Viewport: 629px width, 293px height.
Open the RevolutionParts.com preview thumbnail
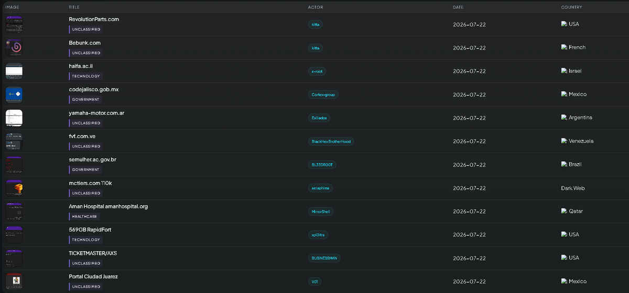tap(14, 24)
